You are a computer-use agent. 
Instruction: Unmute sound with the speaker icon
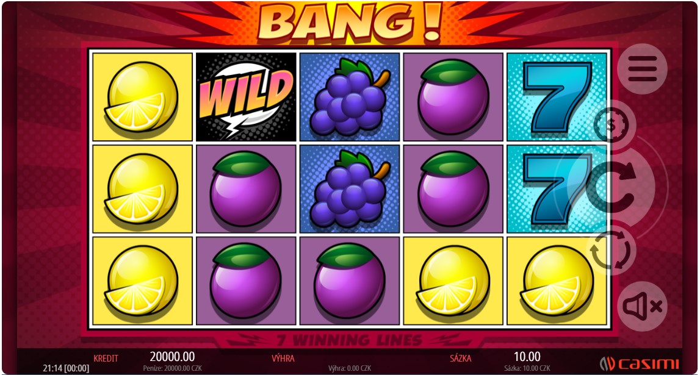click(x=642, y=306)
